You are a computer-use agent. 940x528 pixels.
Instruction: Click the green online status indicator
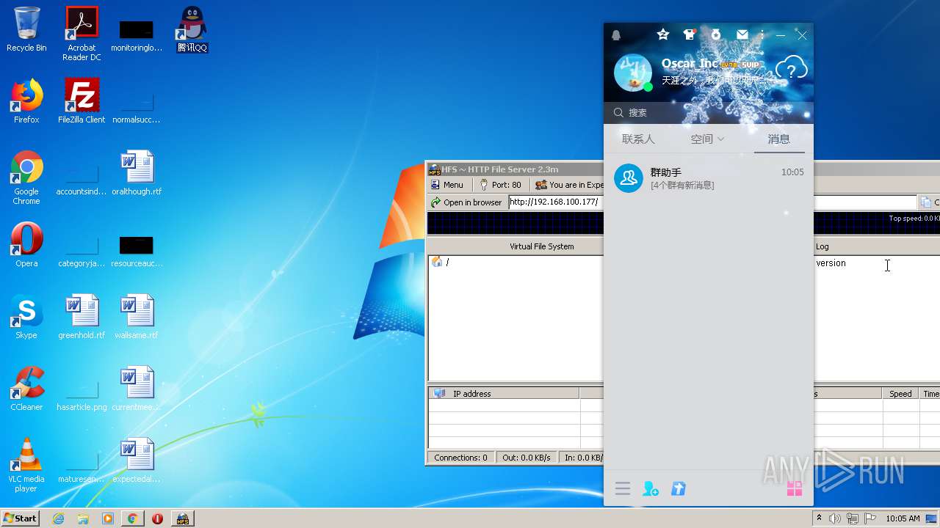[x=648, y=87]
